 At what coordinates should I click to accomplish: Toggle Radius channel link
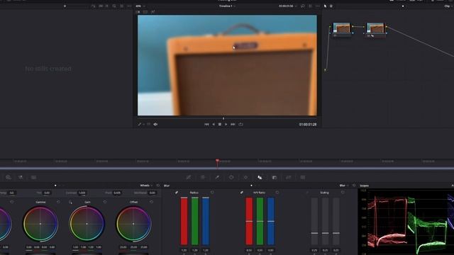point(177,192)
